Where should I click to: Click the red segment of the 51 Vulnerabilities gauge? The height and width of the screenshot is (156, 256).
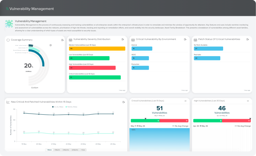pyautogui.click(x=174, y=121)
